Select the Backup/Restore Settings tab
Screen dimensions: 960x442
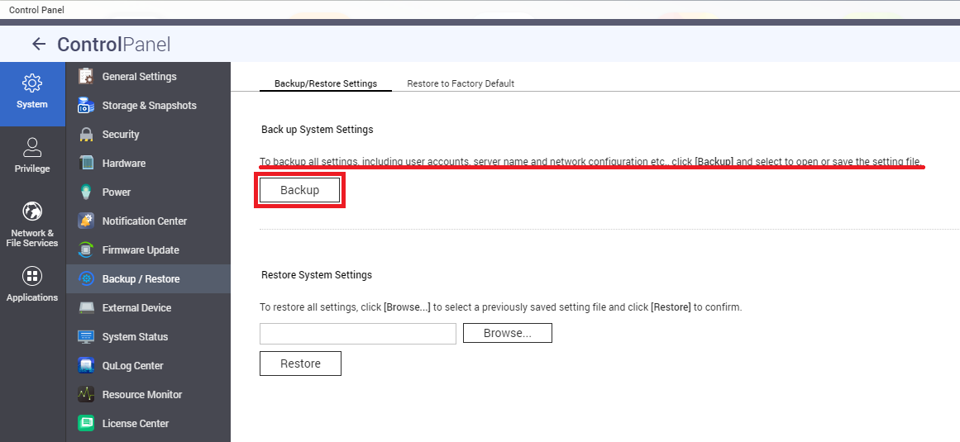pos(325,83)
